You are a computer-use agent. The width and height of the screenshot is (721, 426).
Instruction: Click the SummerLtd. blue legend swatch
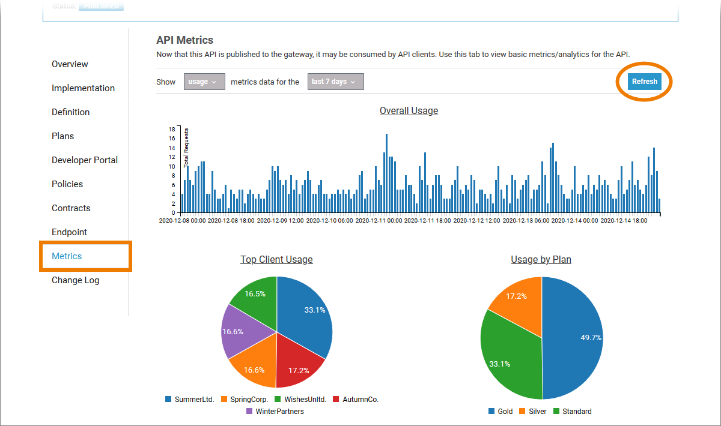168,399
